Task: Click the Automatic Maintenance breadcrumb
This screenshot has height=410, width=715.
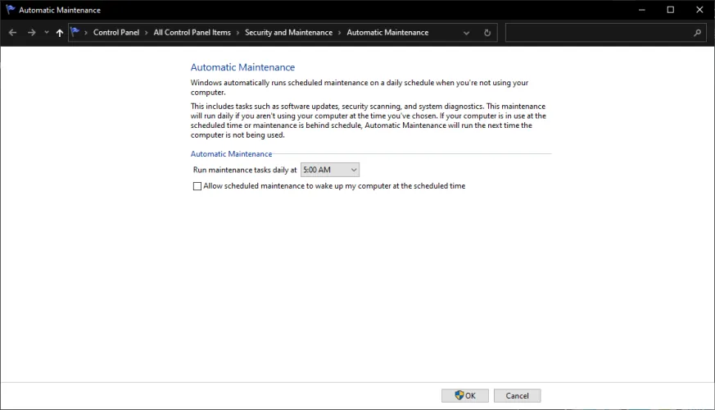Action: (387, 33)
